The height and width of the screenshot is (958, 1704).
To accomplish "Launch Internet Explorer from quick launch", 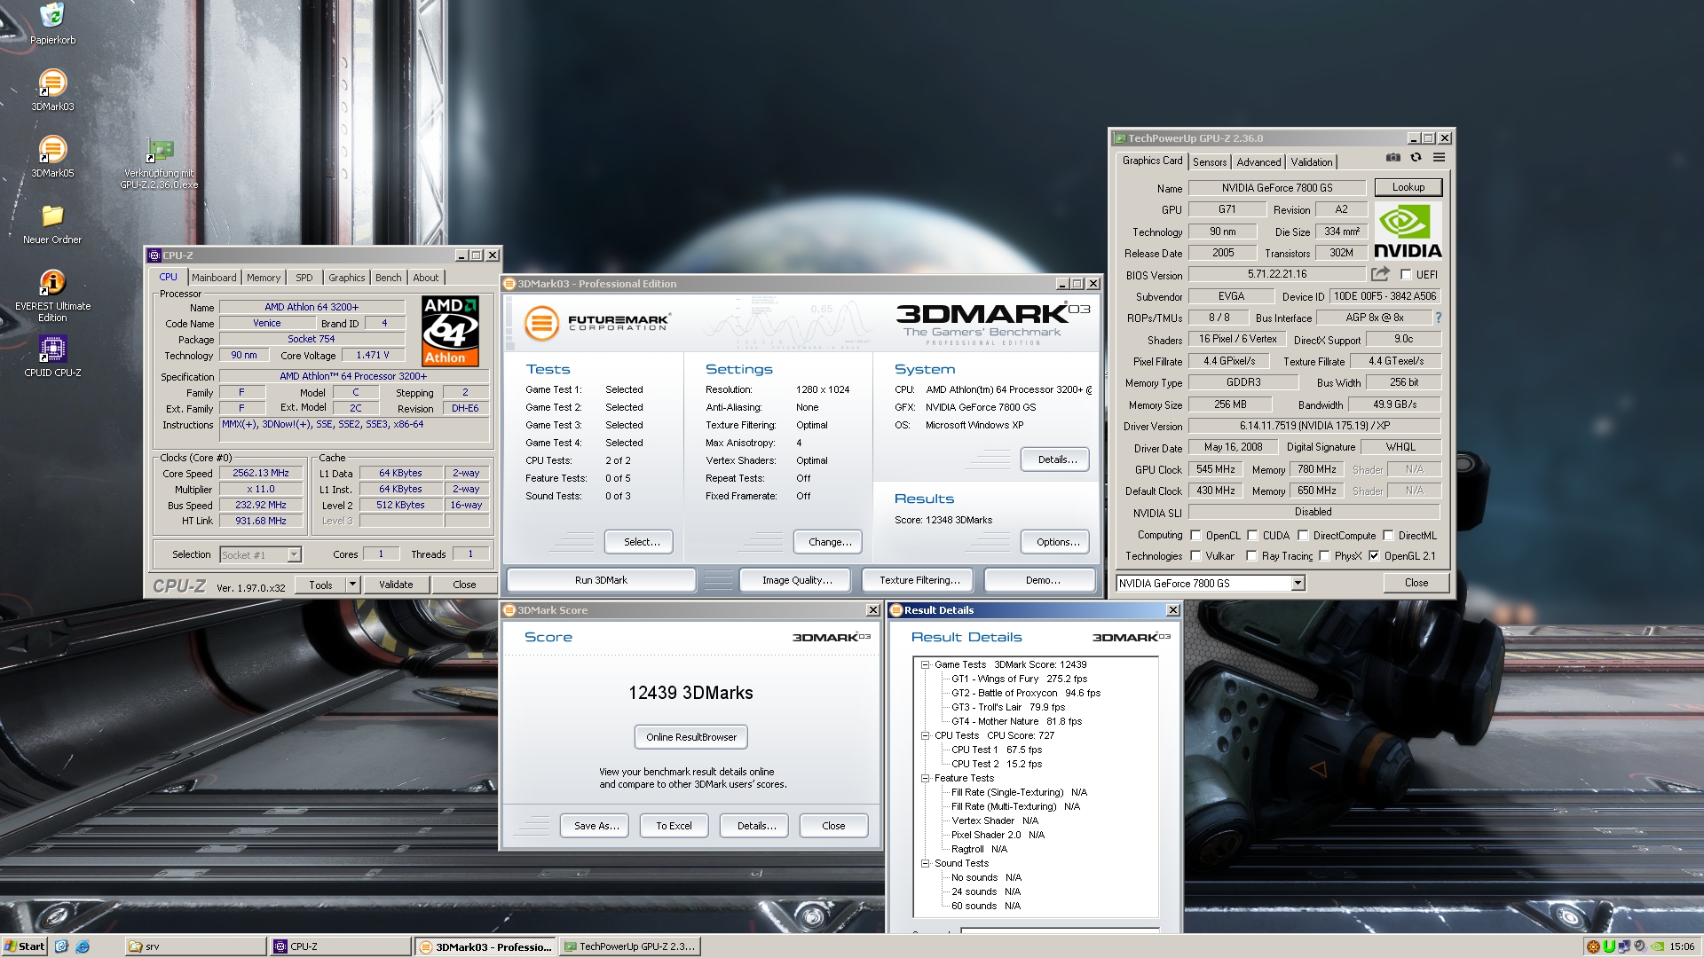I will (x=83, y=946).
